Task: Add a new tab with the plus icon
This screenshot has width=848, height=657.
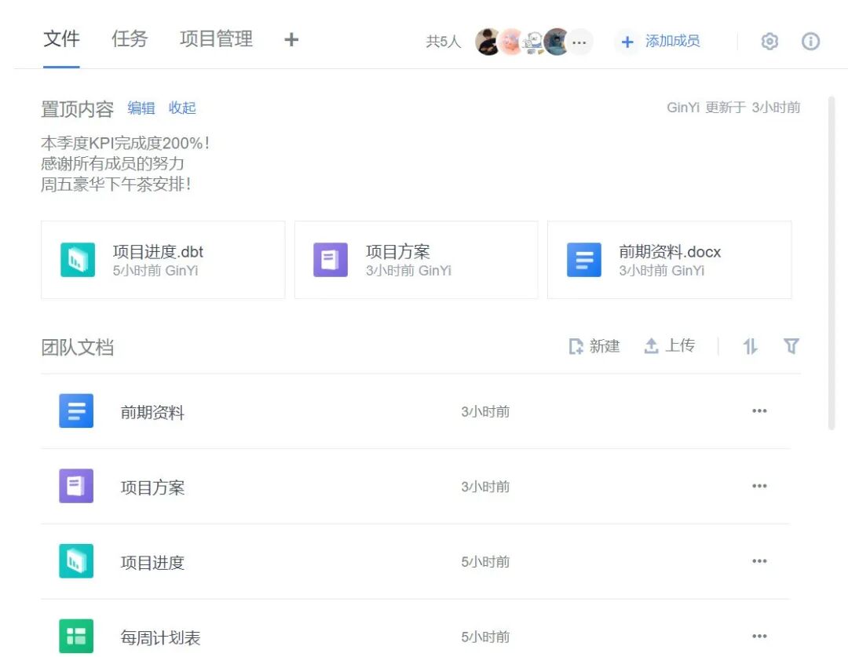Action: (x=291, y=39)
